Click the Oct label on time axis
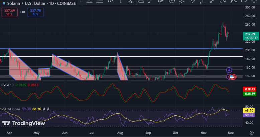 (x=175, y=133)
